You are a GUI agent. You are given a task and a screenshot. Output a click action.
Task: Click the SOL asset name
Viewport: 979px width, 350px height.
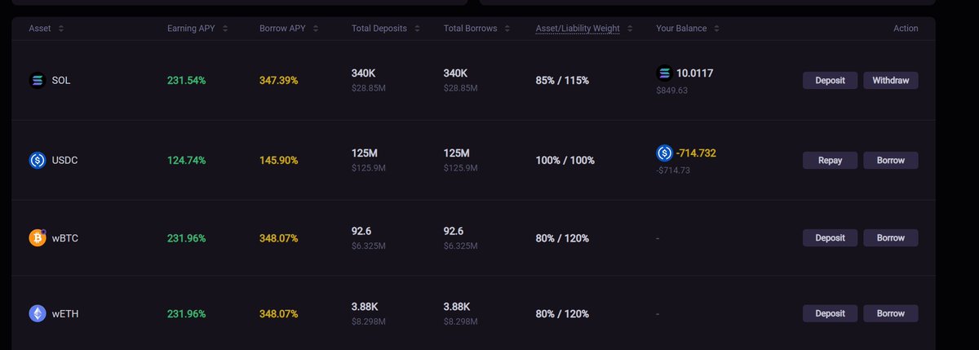coord(60,81)
